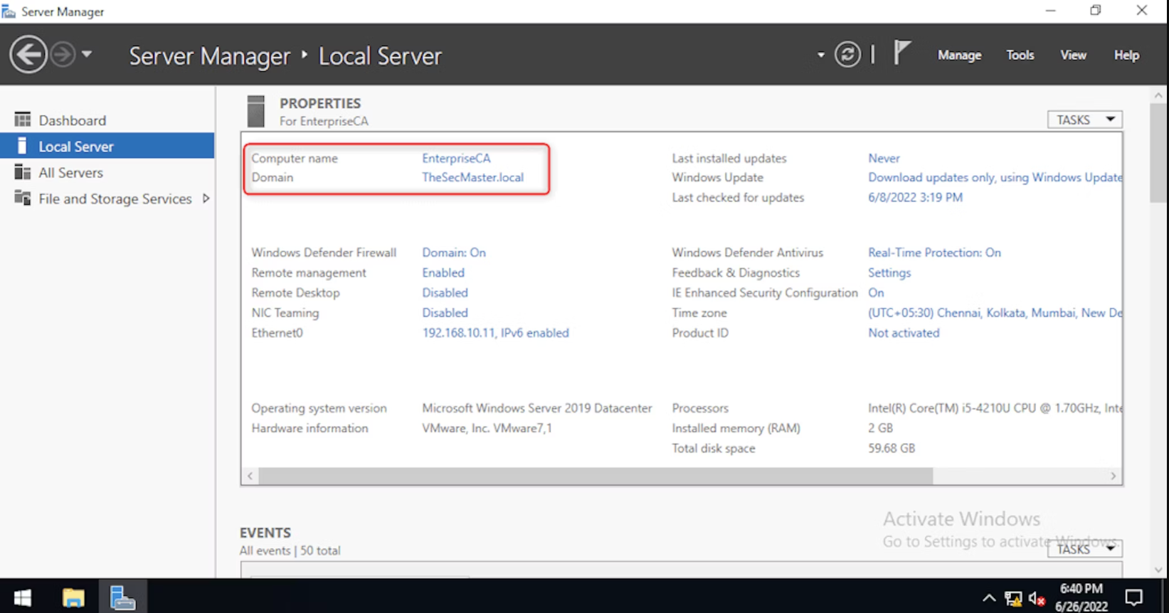Image resolution: width=1169 pixels, height=613 pixels.
Task: Open the navigation history dropdown arrow
Action: point(87,54)
